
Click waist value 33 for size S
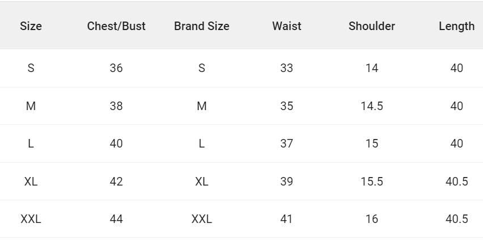point(286,68)
